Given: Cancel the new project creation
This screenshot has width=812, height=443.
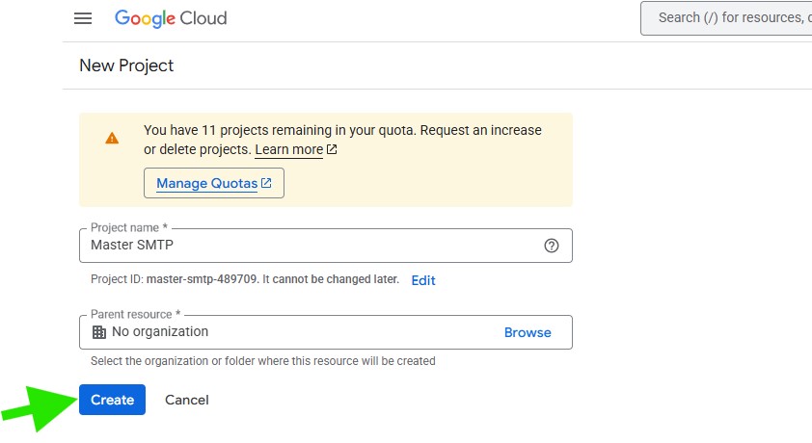Looking at the screenshot, I should [x=187, y=400].
